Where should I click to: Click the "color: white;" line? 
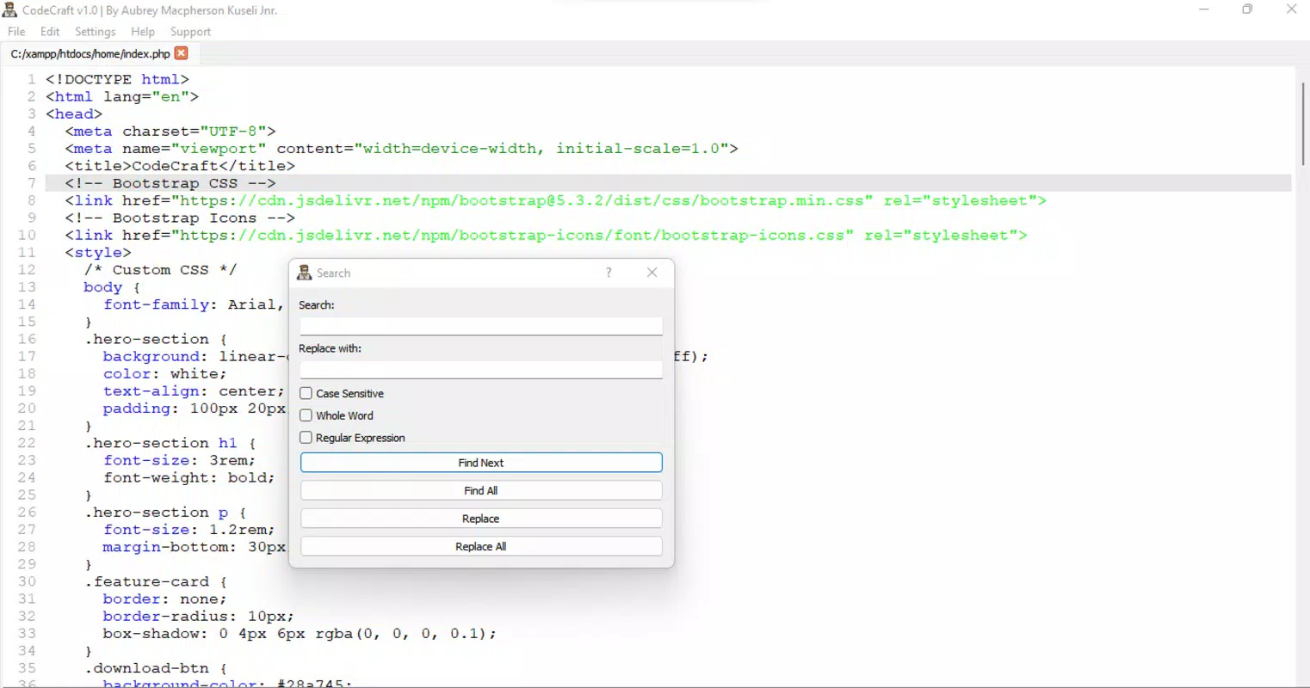click(x=165, y=374)
